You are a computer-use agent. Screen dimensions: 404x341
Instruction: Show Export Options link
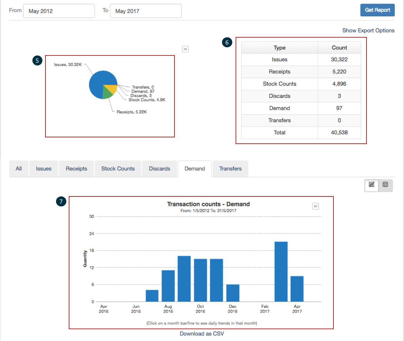[x=368, y=30]
